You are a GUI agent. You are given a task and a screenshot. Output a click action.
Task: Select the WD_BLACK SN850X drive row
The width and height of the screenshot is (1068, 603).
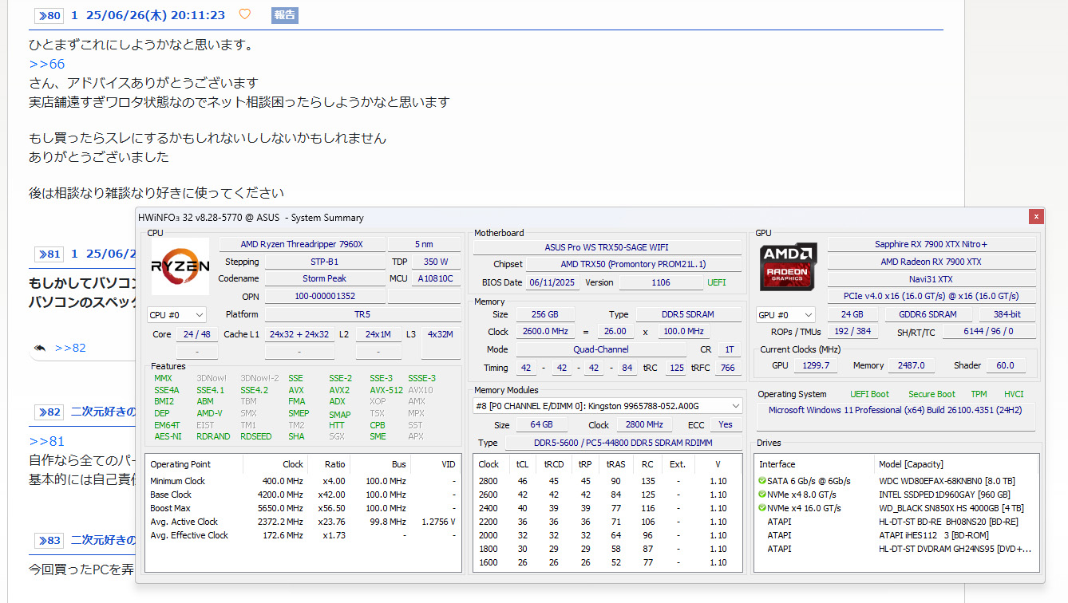(x=951, y=508)
